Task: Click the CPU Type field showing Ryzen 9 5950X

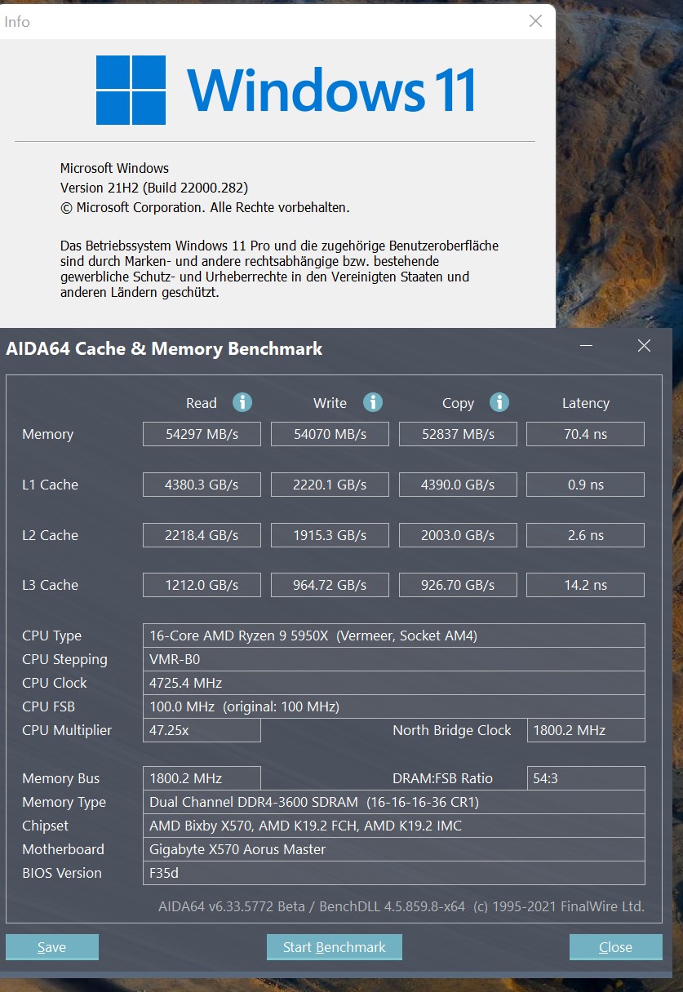Action: 393,635
